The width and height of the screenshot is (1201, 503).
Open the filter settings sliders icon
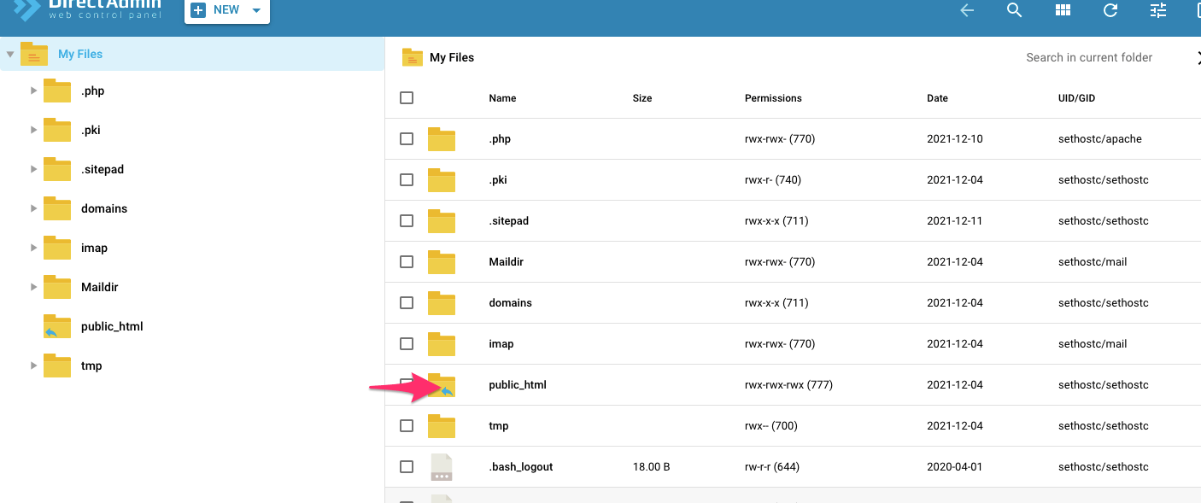(x=1157, y=10)
